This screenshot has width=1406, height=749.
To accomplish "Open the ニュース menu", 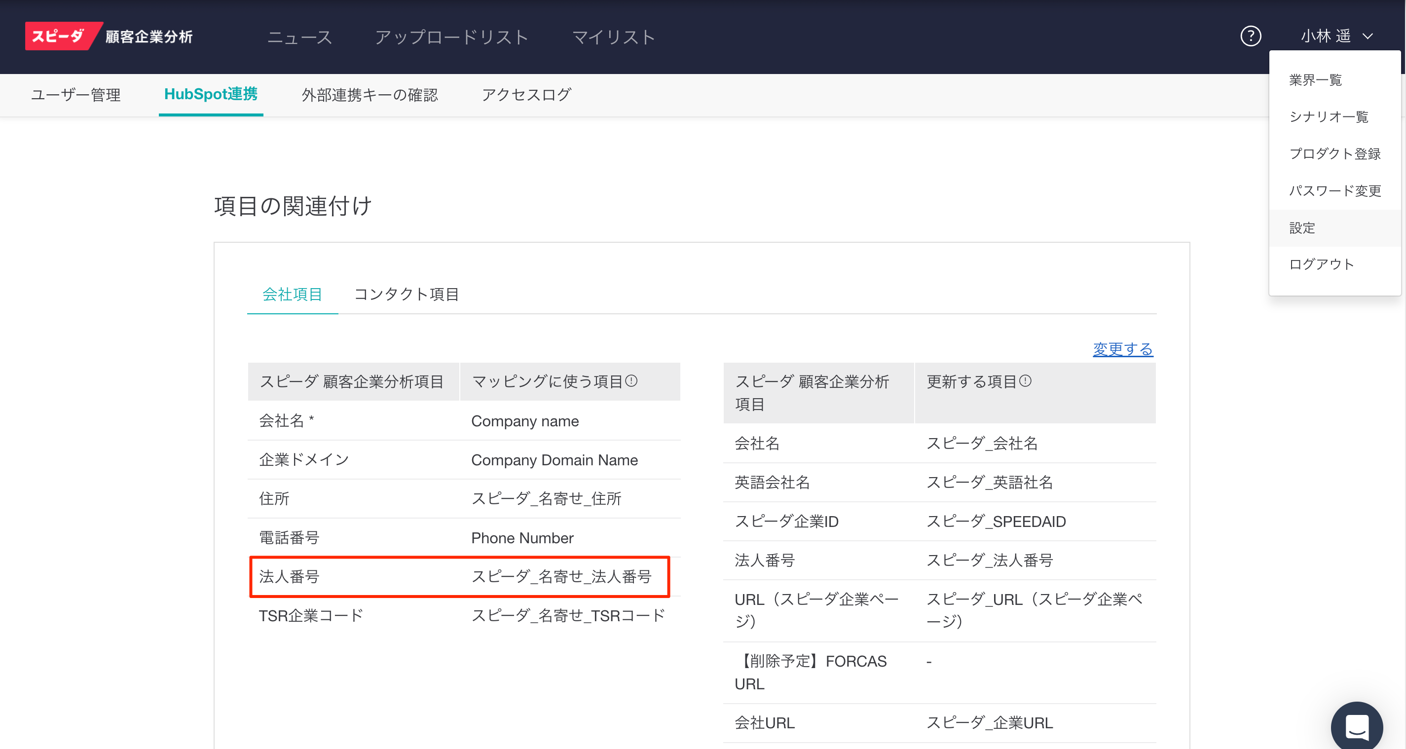I will pos(299,37).
